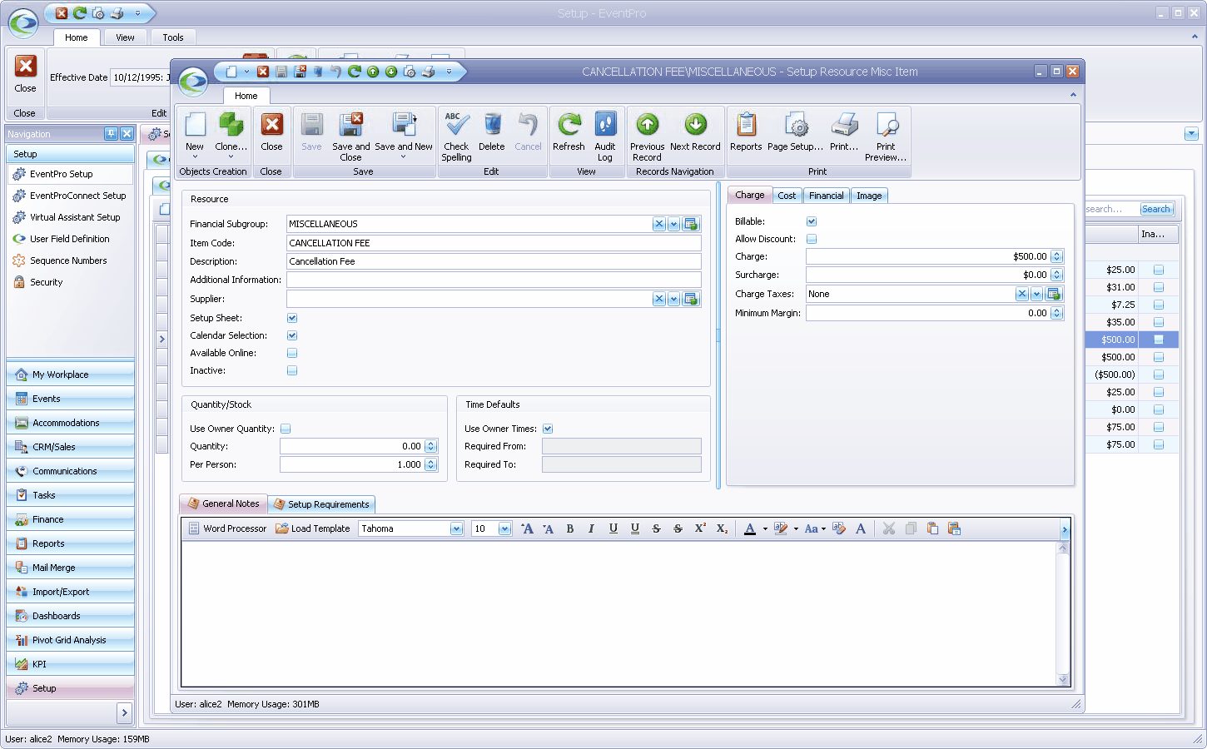Screen dimensions: 1207x749
Task: Click Close icon in Setup window ribbon
Action: click(26, 67)
